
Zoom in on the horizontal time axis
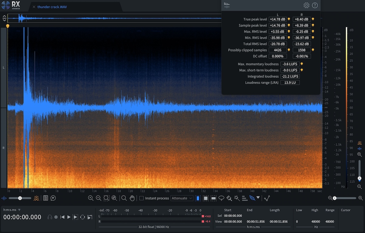tap(361, 198)
